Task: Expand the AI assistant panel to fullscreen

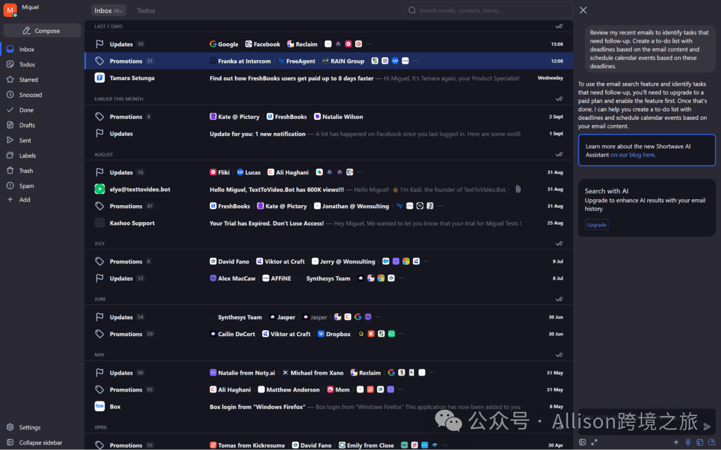Action: pos(594,442)
